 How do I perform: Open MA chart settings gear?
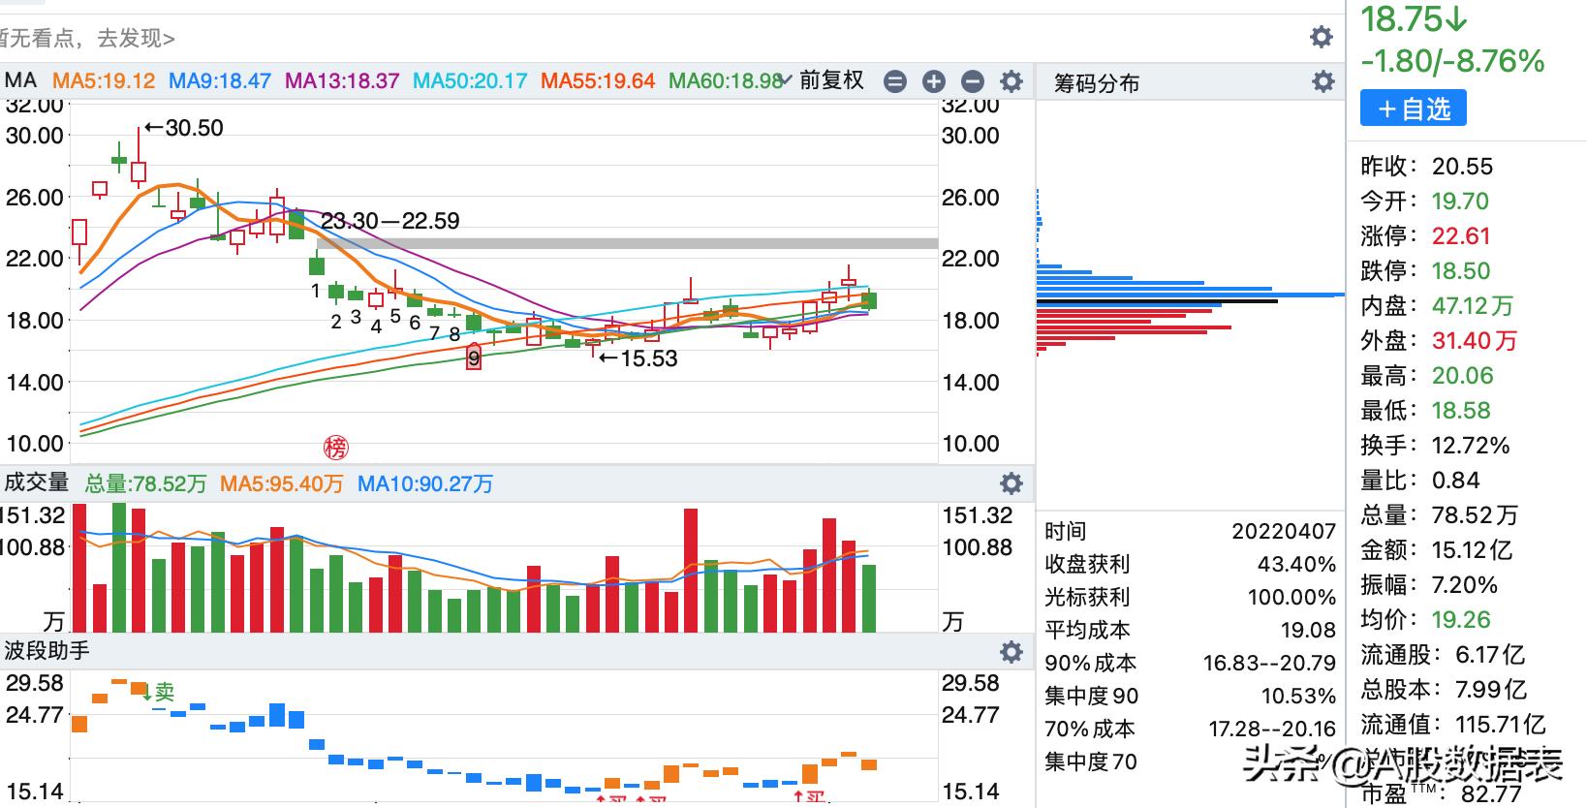pyautogui.click(x=1011, y=81)
